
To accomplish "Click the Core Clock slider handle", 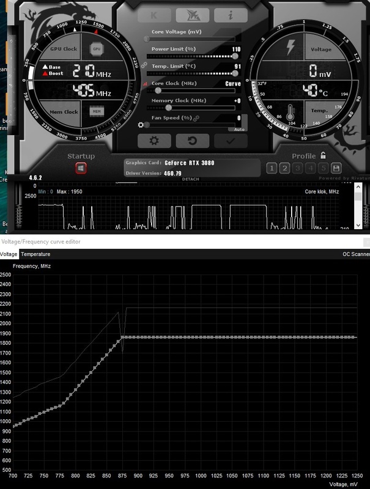I will pos(158,90).
